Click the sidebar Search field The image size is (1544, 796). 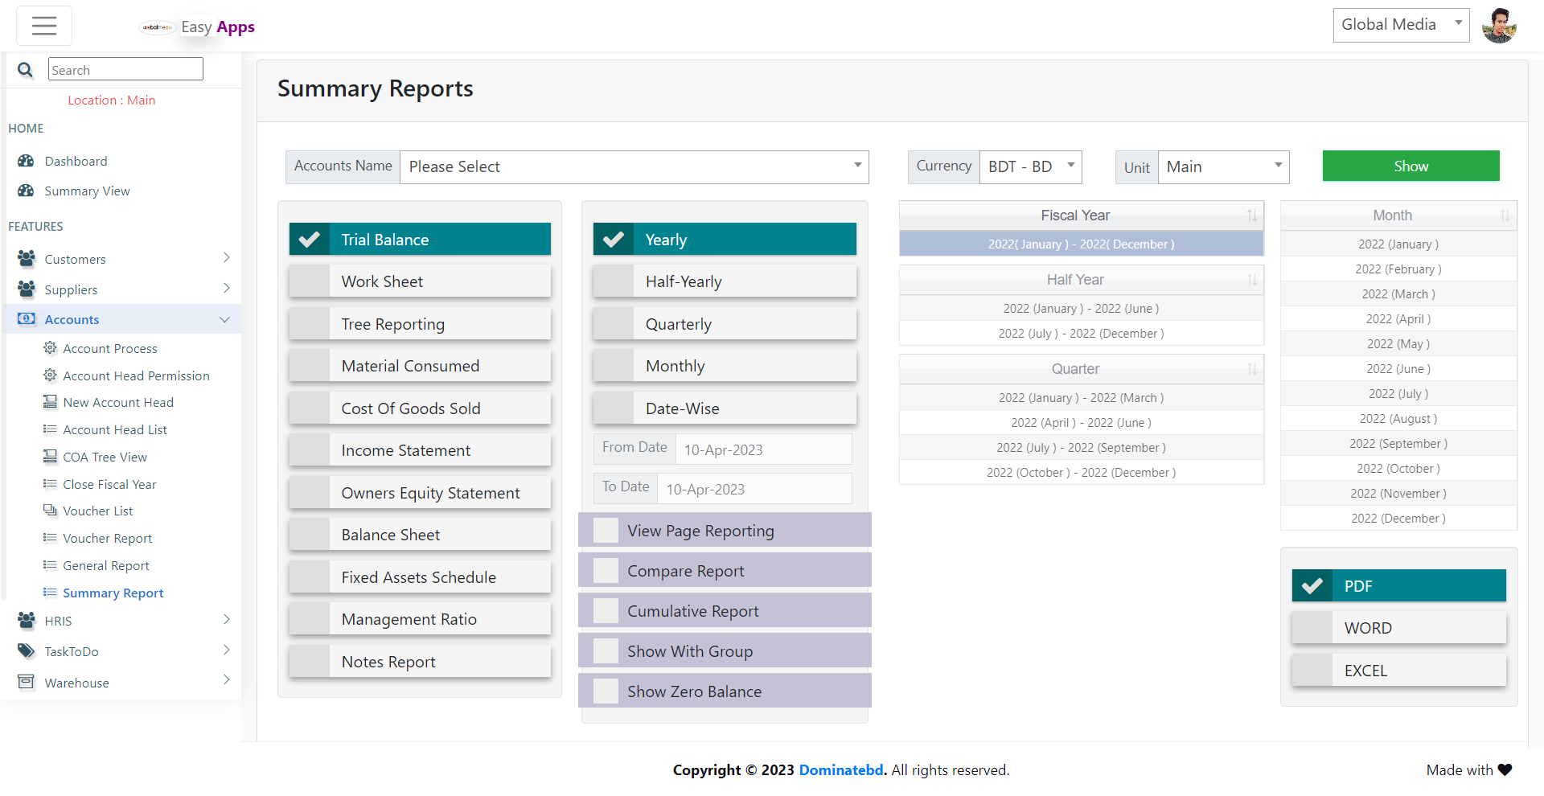(125, 69)
